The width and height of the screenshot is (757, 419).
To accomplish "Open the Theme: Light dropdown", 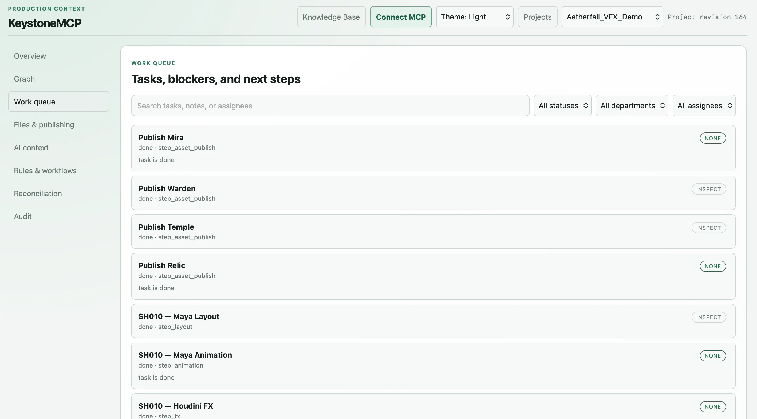I will 475,17.
